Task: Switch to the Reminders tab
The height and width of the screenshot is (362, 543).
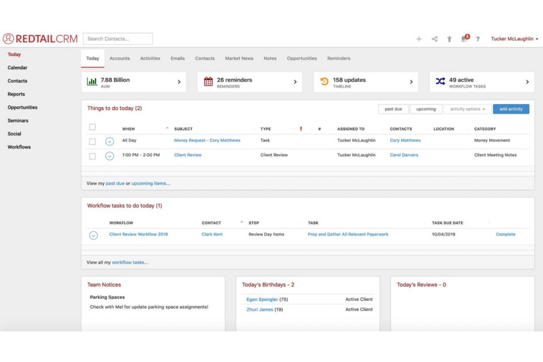Action: tap(339, 58)
